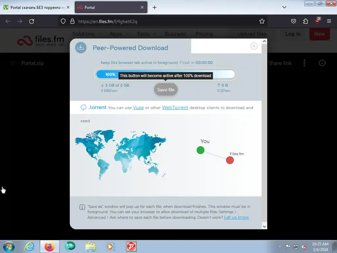Screen dimensions: 337x253
Task: Open the Tools menu
Action: 146,34
